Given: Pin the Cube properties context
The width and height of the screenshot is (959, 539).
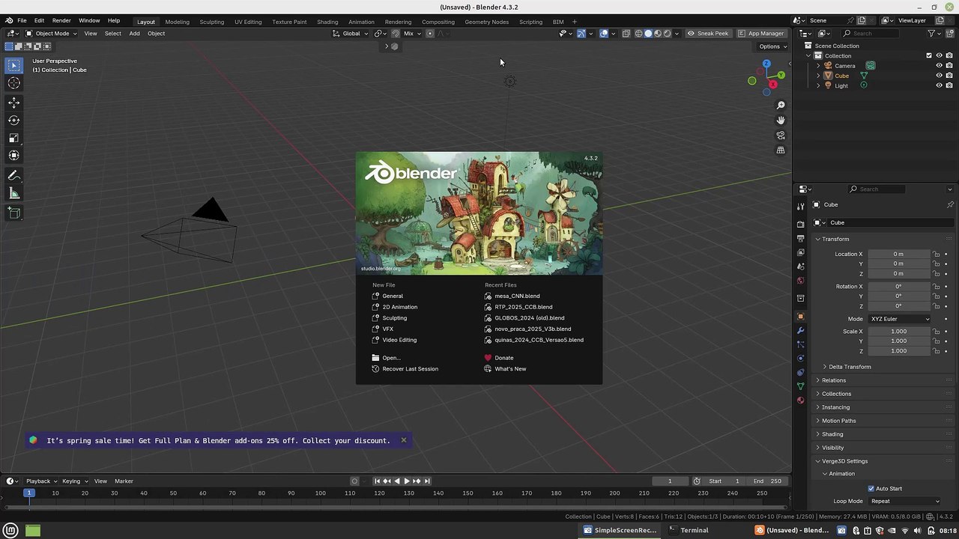Looking at the screenshot, I should [950, 204].
